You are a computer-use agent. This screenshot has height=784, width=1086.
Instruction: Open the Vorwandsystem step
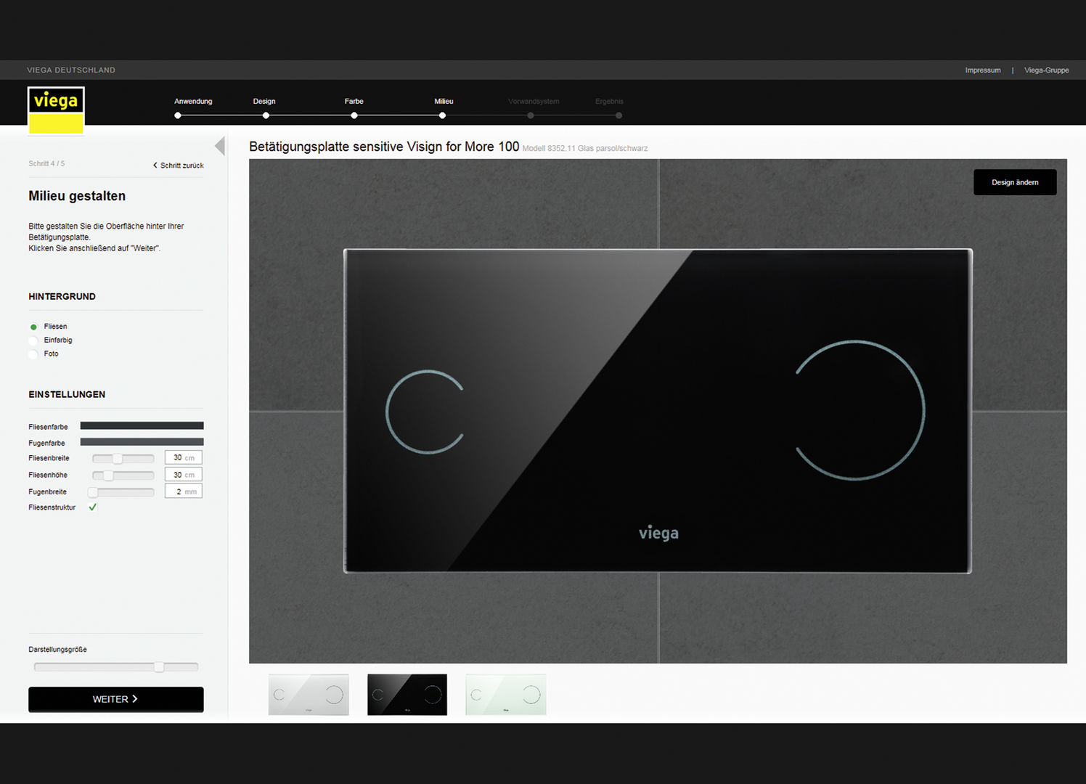point(534,102)
